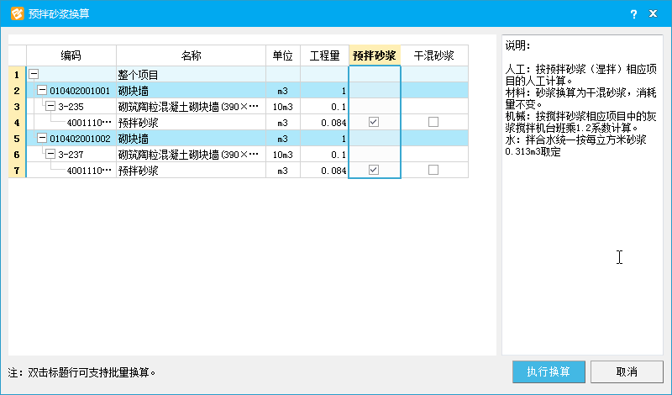672x395 pixels.
Task: Collapse the 3-237 sub-item node
Action: [x=50, y=155]
